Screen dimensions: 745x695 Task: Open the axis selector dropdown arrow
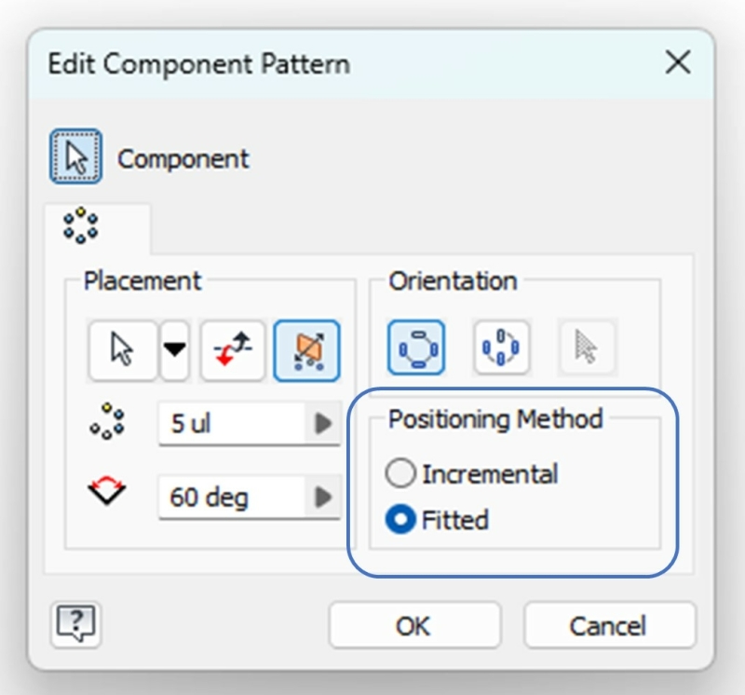174,350
